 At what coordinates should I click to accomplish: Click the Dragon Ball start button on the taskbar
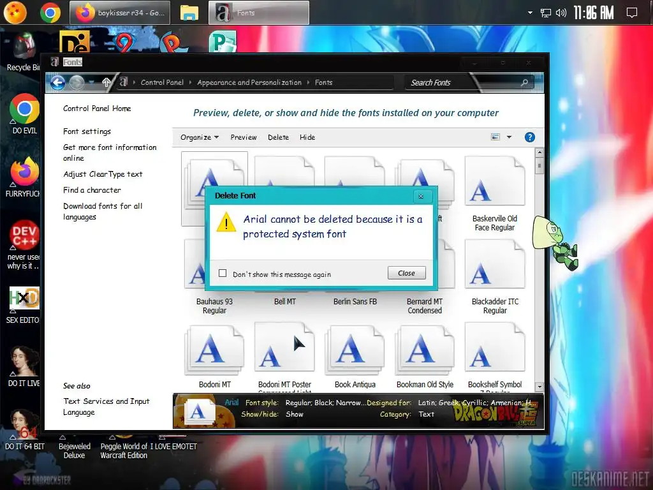[x=15, y=13]
